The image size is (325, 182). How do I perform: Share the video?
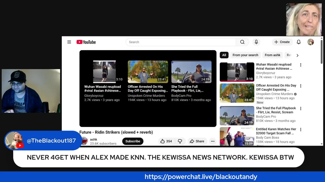[197, 141]
